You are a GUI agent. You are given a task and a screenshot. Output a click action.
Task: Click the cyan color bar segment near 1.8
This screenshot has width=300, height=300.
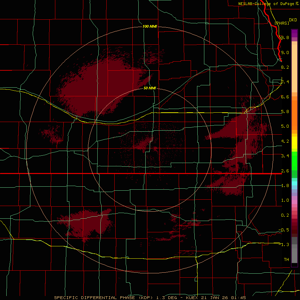(x=294, y=183)
